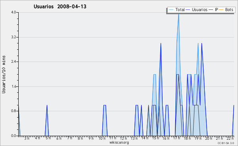Click the '19 h' x-axis label
Image resolution: width=238 pixels, height=146 pixels.
pos(198,138)
